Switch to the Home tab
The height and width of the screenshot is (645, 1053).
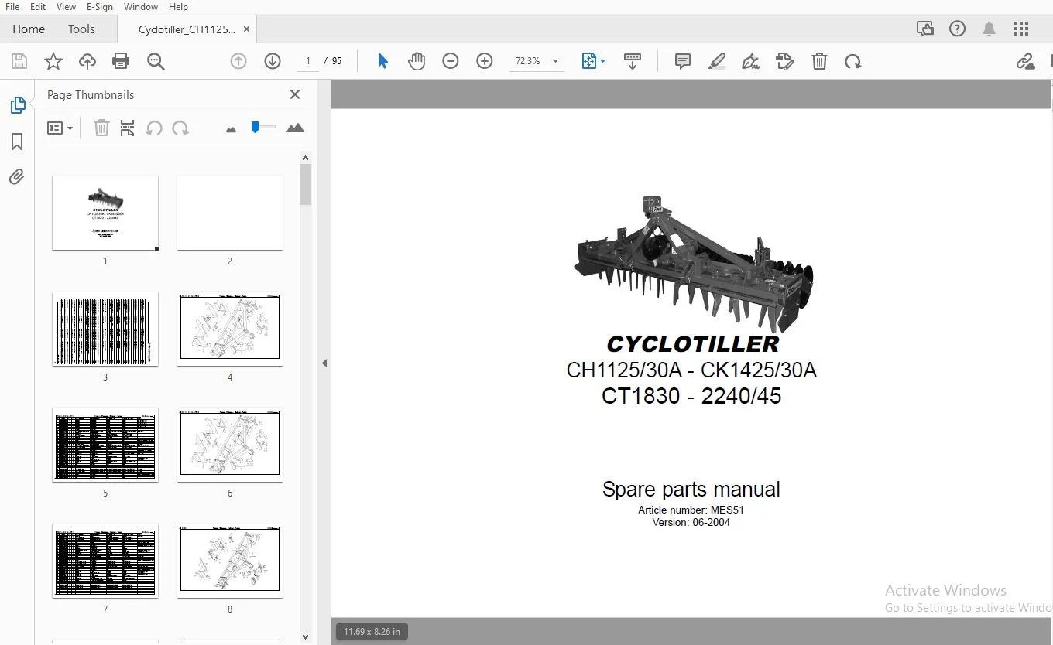29,29
